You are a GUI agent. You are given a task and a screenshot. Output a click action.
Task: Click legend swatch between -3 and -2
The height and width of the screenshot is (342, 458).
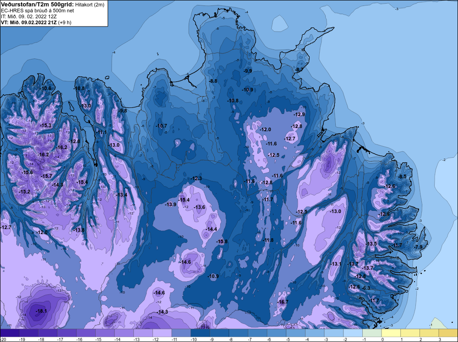pyautogui.click(x=334, y=333)
